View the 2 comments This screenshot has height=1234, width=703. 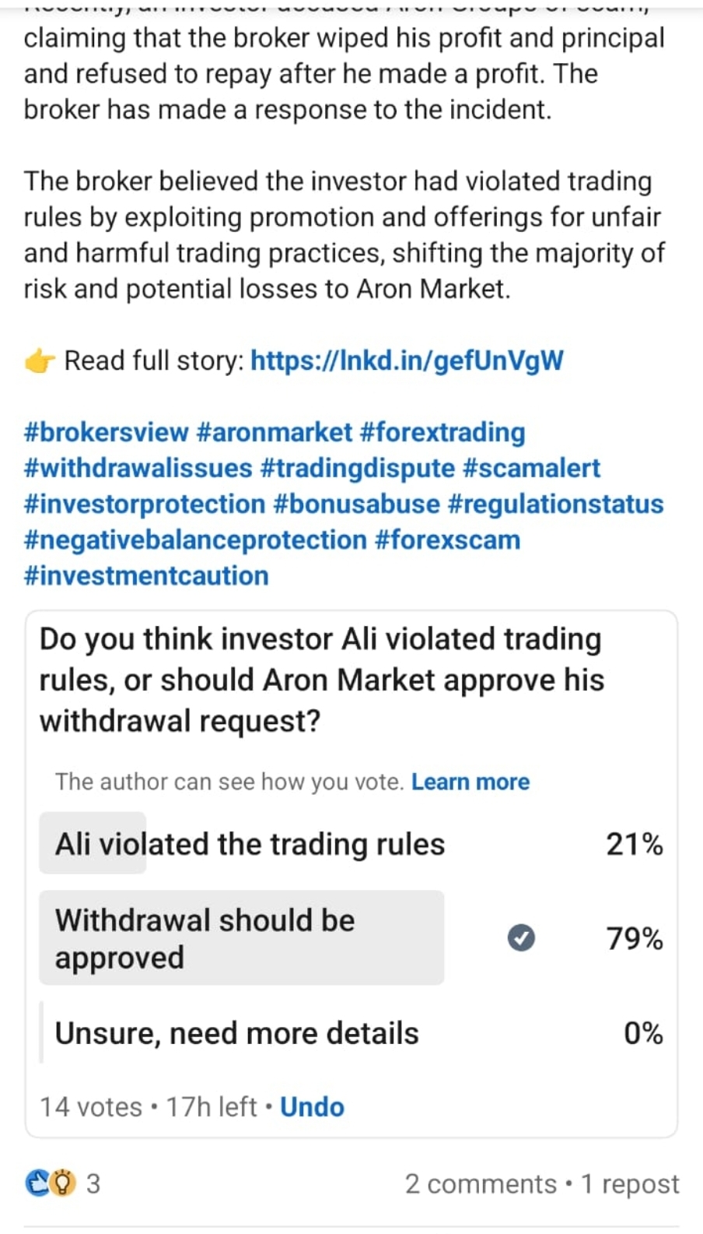tap(481, 1183)
